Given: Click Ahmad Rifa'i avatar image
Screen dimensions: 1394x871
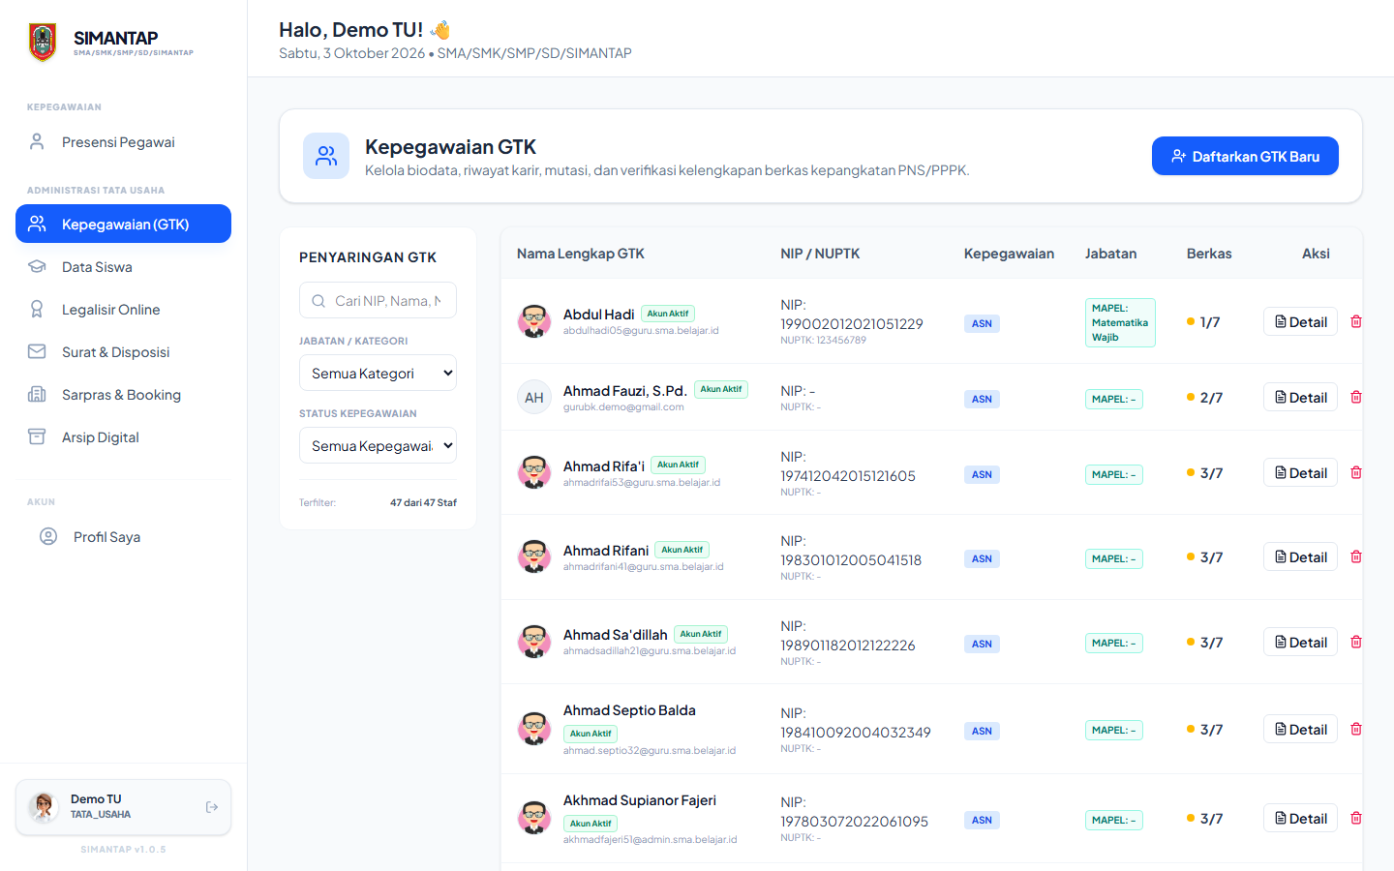Looking at the screenshot, I should (x=534, y=472).
